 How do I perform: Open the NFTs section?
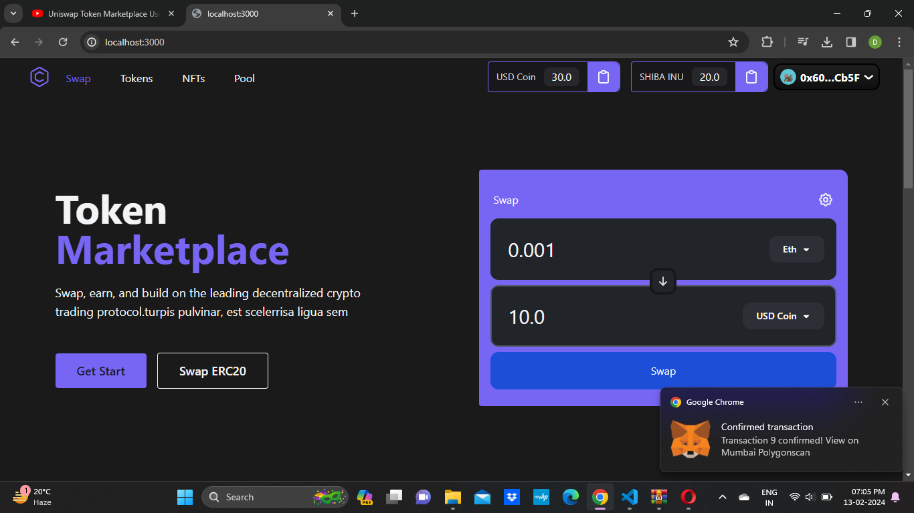pyautogui.click(x=193, y=78)
